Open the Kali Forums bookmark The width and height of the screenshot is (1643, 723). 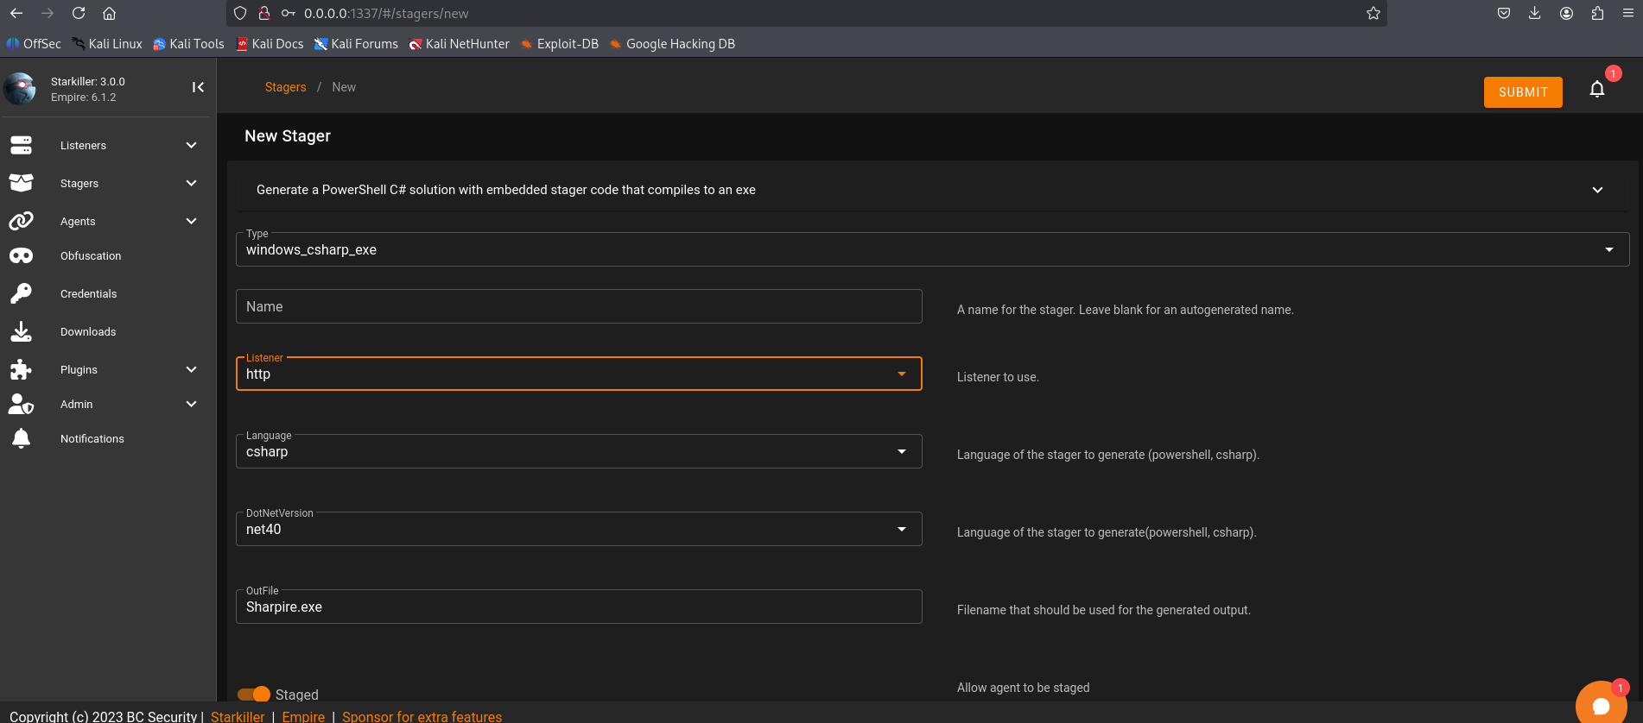coord(356,44)
